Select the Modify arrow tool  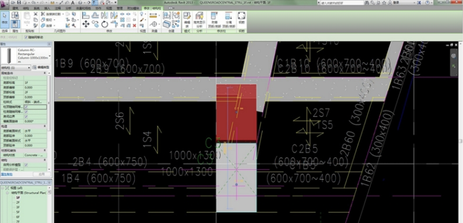coord(4,19)
